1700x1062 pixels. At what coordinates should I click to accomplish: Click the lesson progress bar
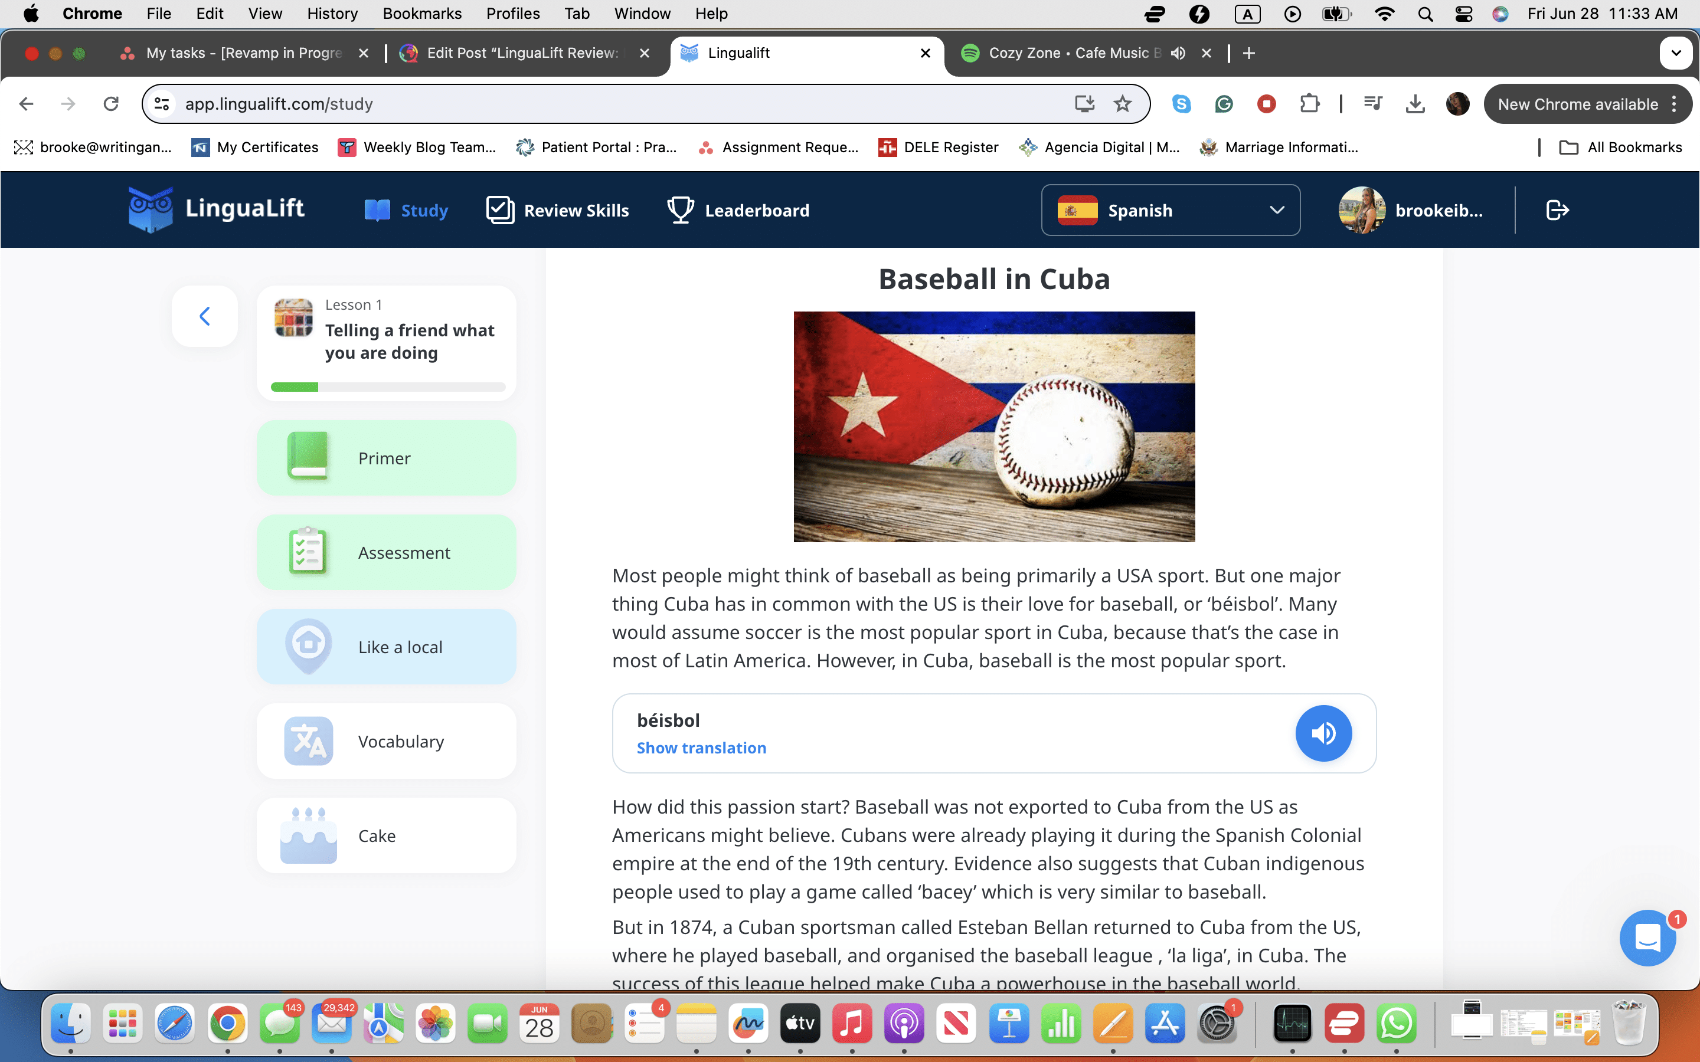point(388,387)
